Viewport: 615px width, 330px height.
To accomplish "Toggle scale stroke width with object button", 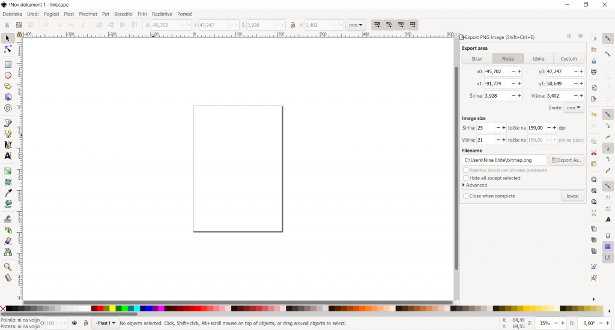I will click(377, 25).
